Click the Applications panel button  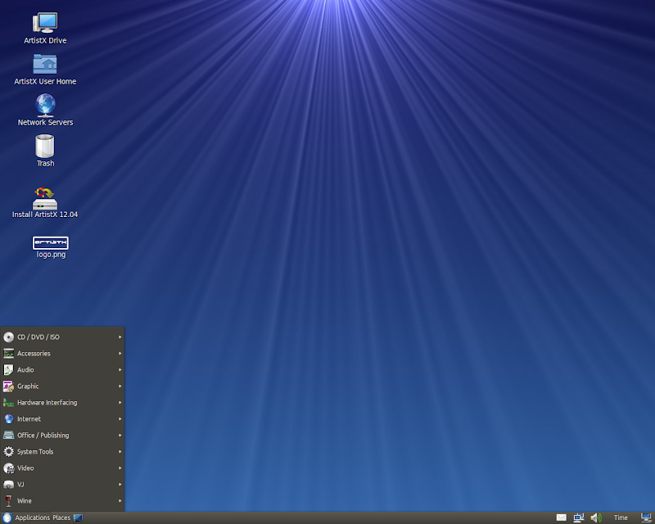26,517
